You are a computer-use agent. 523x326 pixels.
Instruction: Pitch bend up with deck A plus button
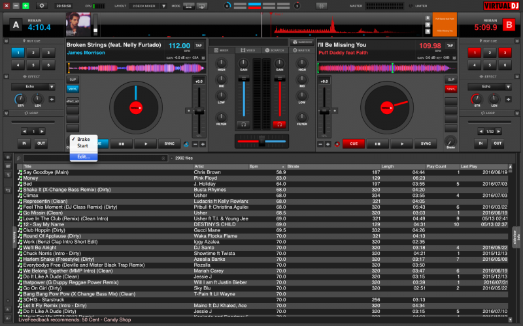pos(203,144)
